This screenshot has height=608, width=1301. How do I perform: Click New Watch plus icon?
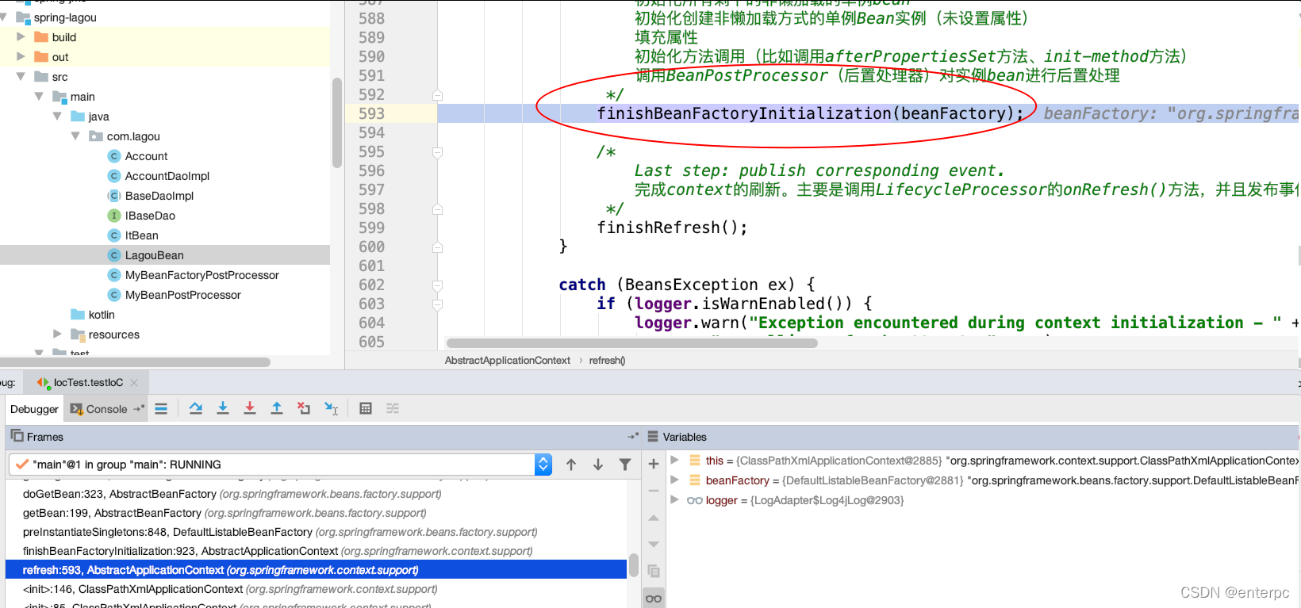click(654, 464)
